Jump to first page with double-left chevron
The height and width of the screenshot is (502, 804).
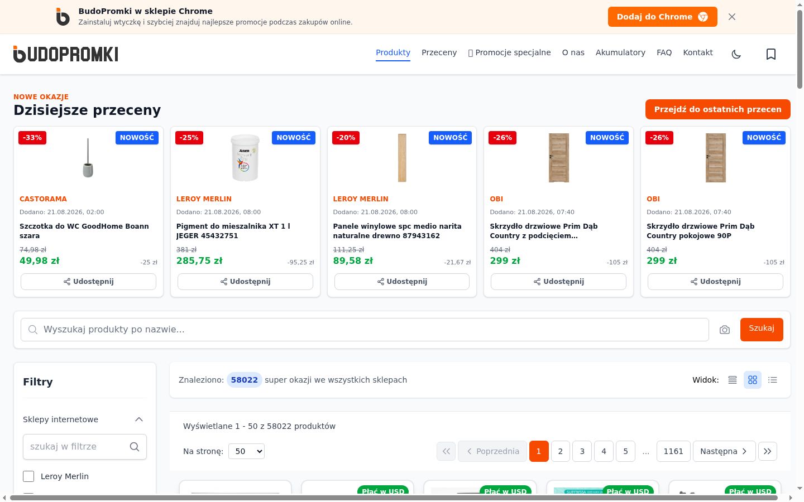(446, 451)
